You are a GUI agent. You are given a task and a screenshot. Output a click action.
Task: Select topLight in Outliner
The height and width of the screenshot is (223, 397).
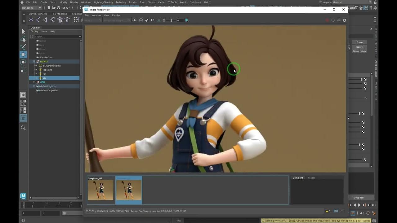[x=47, y=70]
